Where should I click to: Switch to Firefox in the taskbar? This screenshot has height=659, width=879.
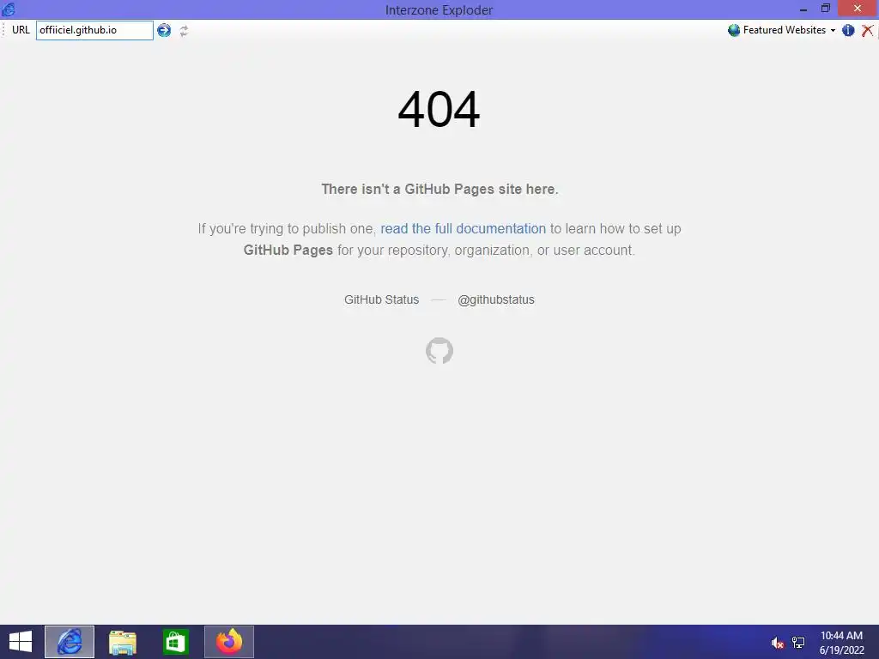tap(228, 642)
